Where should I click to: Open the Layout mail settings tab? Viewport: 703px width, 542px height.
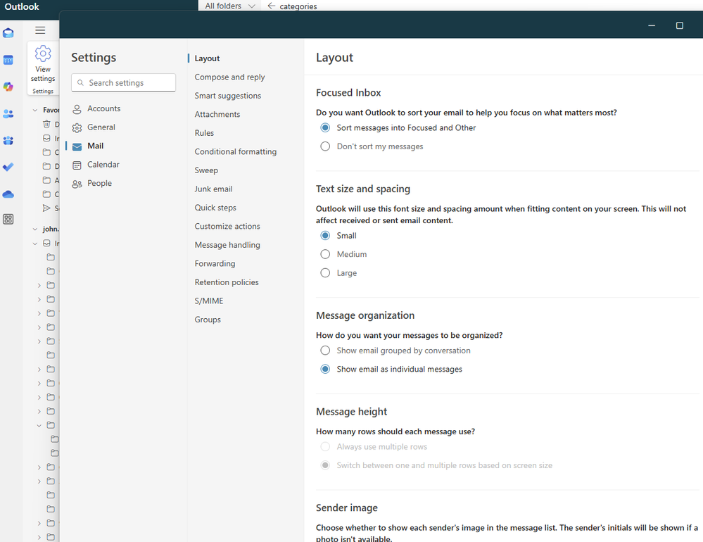tap(207, 58)
